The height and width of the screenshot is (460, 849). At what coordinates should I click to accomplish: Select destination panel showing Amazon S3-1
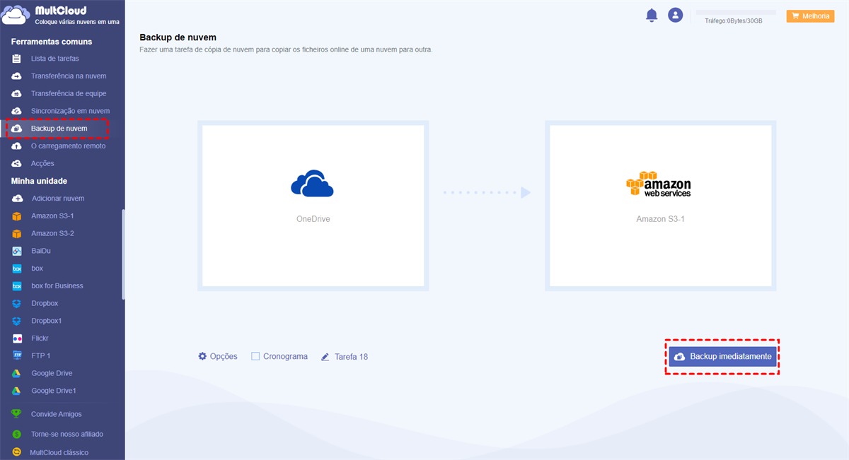[660, 206]
